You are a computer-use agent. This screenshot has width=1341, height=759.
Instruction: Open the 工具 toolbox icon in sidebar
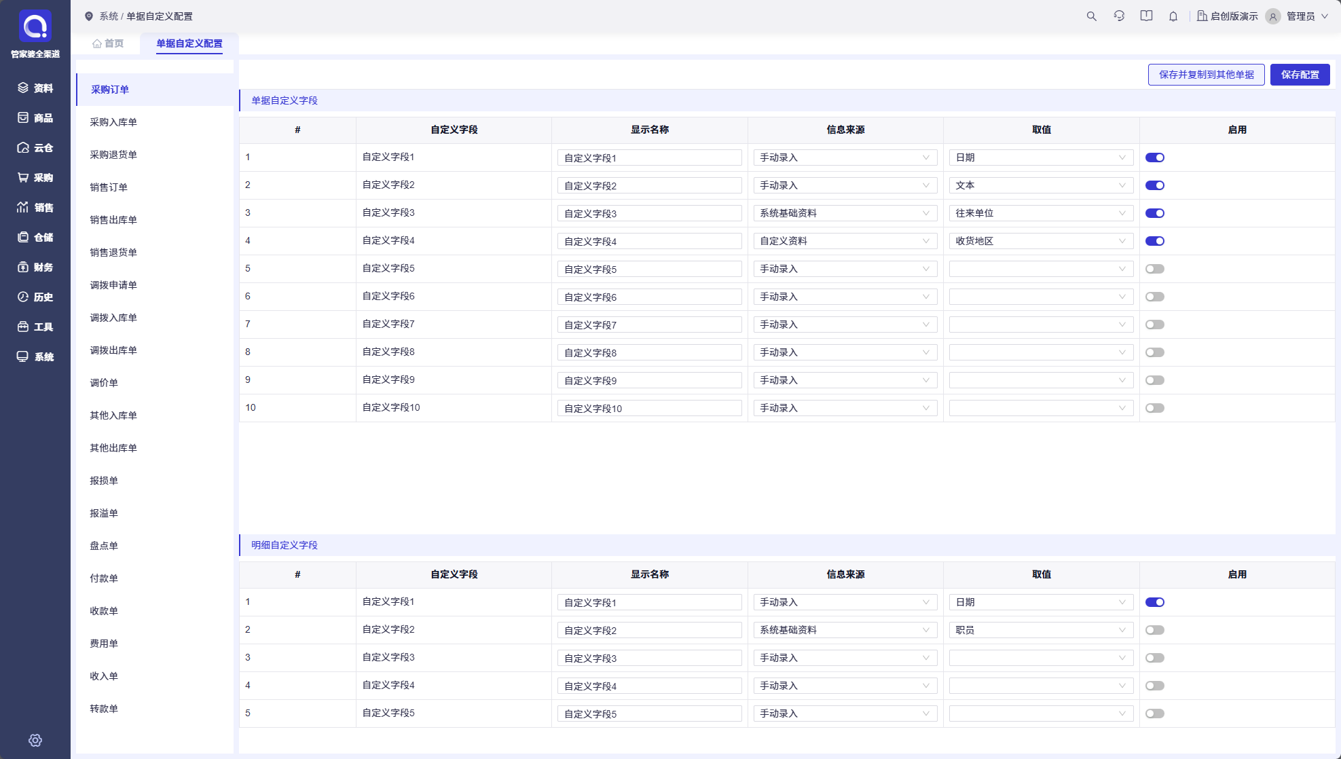pyautogui.click(x=23, y=327)
